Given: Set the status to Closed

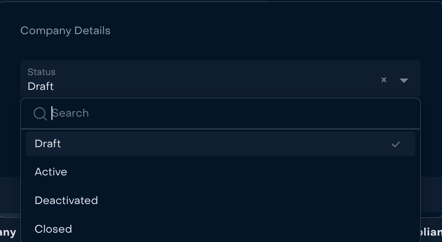Looking at the screenshot, I should click(x=53, y=229).
